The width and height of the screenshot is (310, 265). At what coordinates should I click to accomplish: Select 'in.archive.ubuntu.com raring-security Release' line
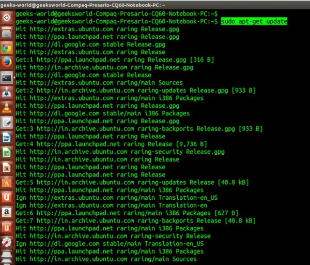113,236
